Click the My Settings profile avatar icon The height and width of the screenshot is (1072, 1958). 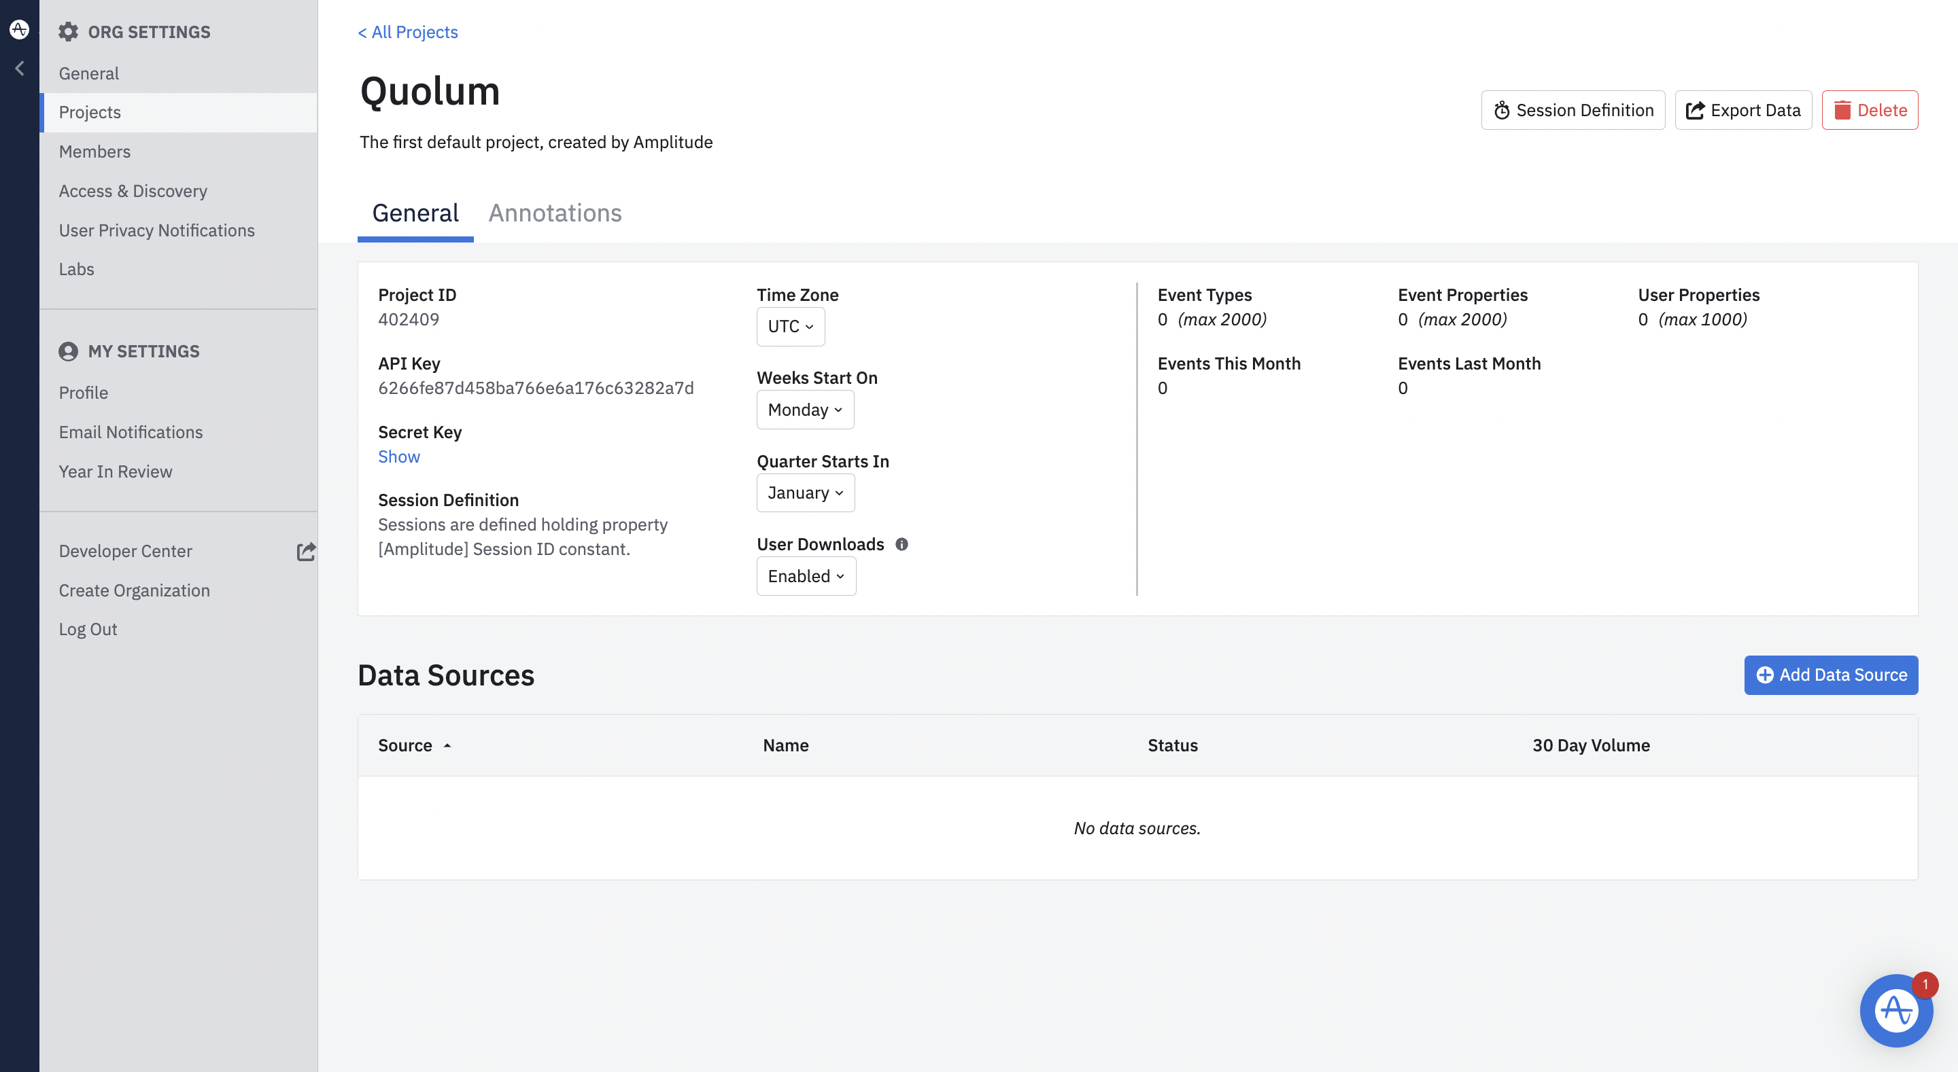[69, 351]
